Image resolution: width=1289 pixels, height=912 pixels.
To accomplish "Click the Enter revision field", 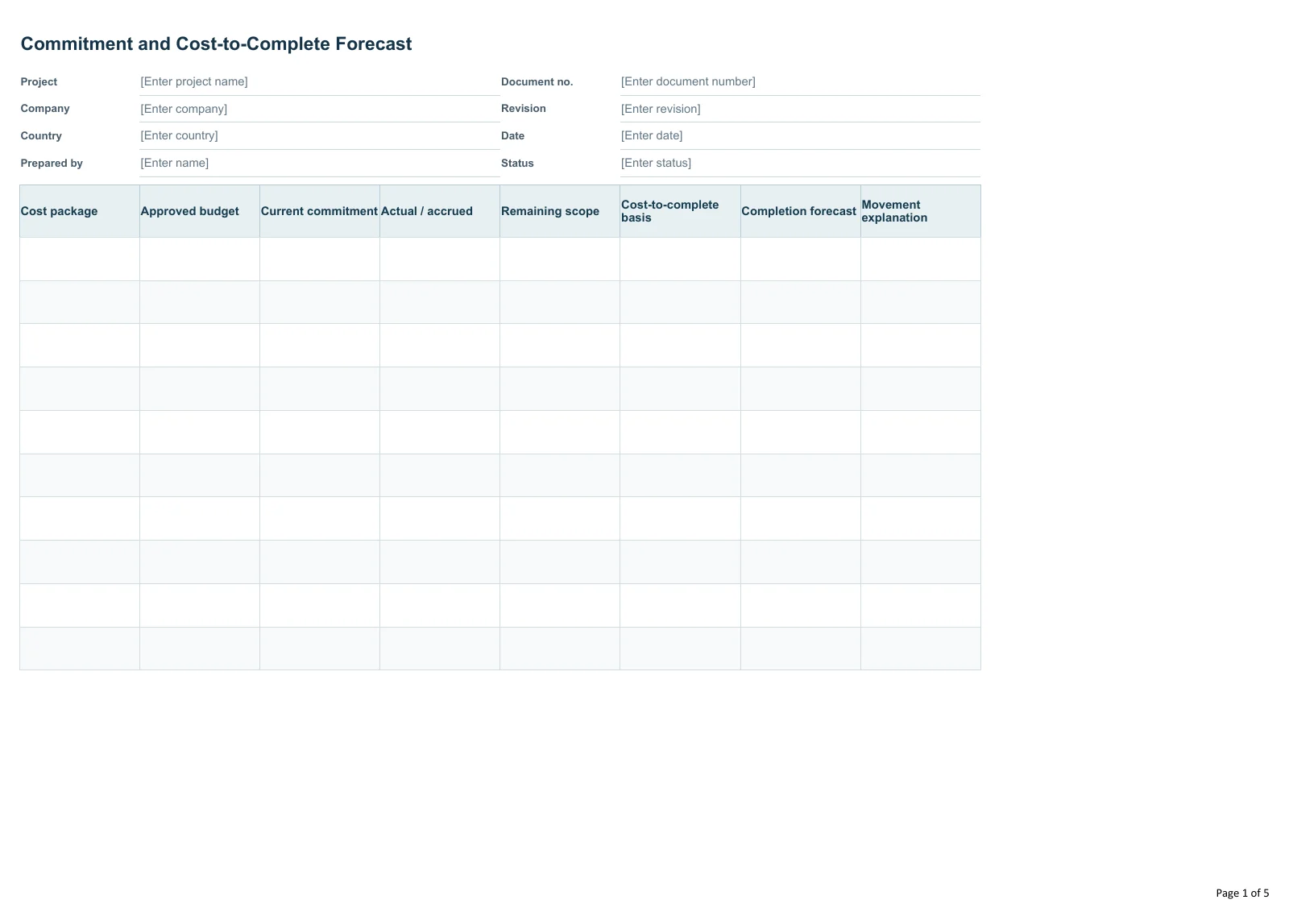I will [x=800, y=109].
